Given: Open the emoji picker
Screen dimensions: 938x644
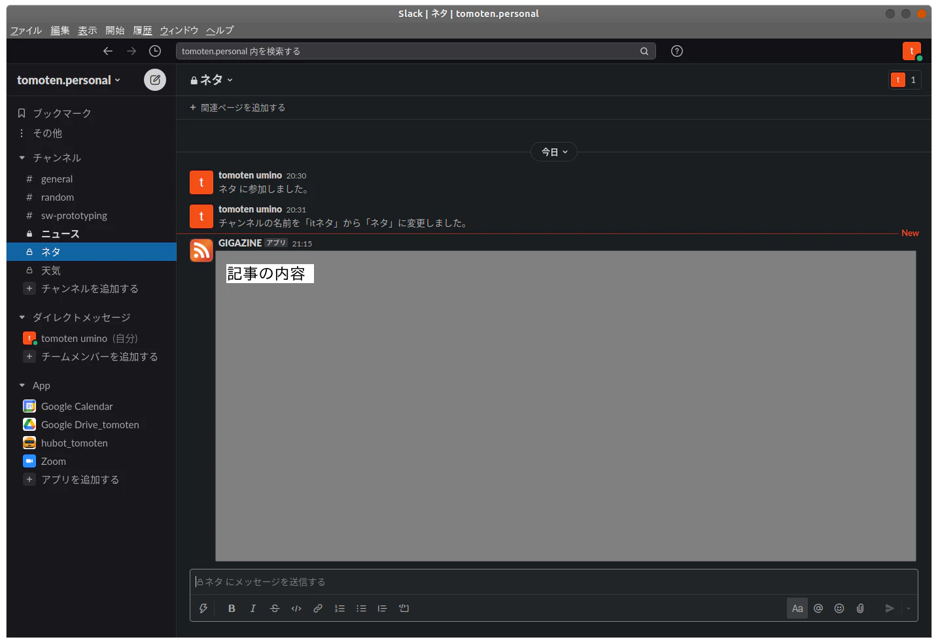Looking at the screenshot, I should tap(839, 608).
